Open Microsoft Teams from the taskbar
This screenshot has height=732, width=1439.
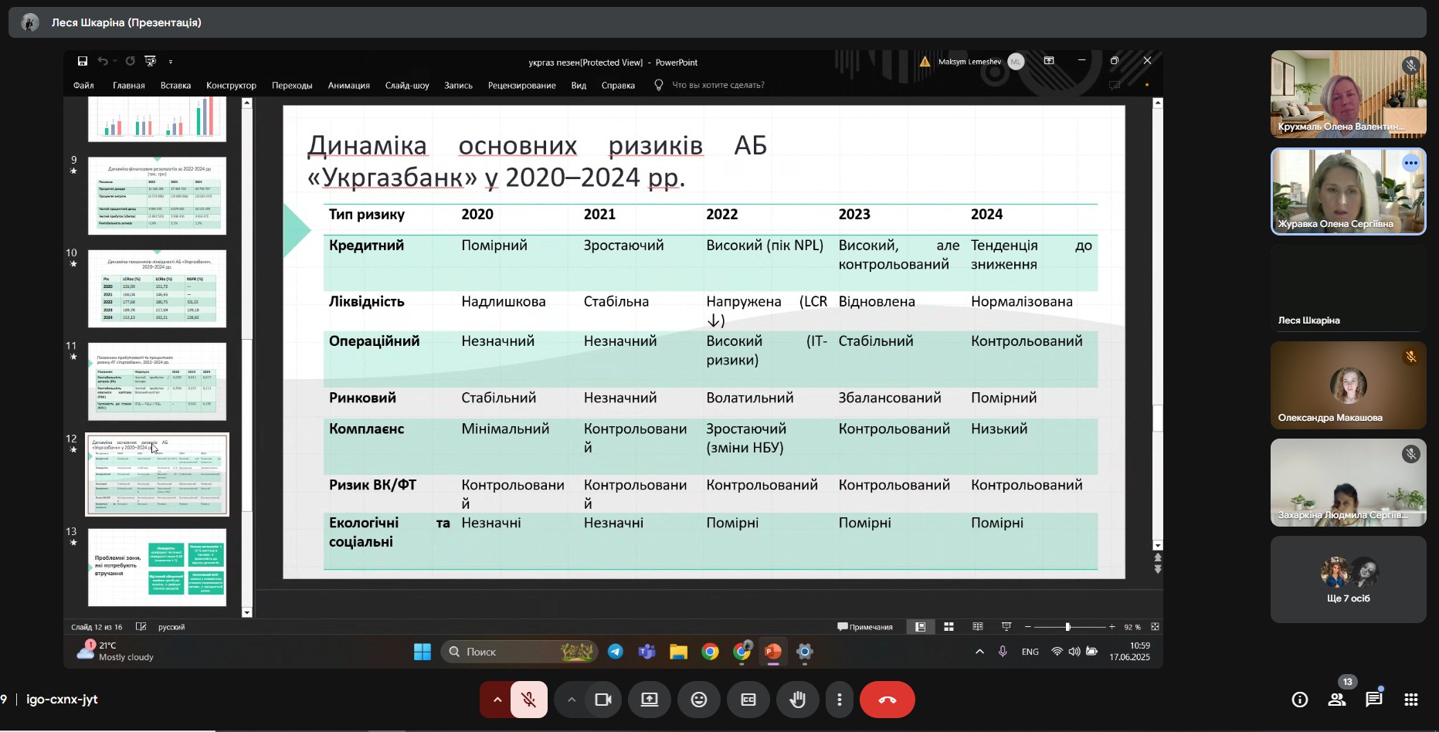pyautogui.click(x=647, y=652)
